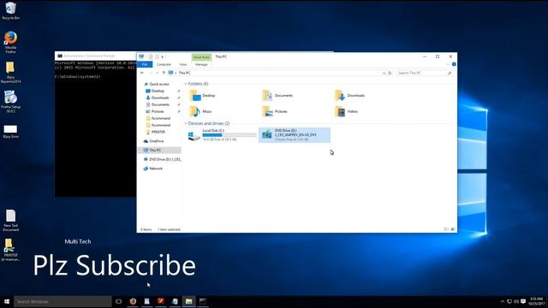Open the Pictures folder in Folders group

tap(275, 111)
